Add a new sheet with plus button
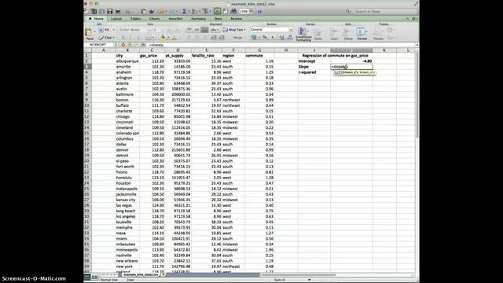The height and width of the screenshot is (283, 503). (163, 274)
